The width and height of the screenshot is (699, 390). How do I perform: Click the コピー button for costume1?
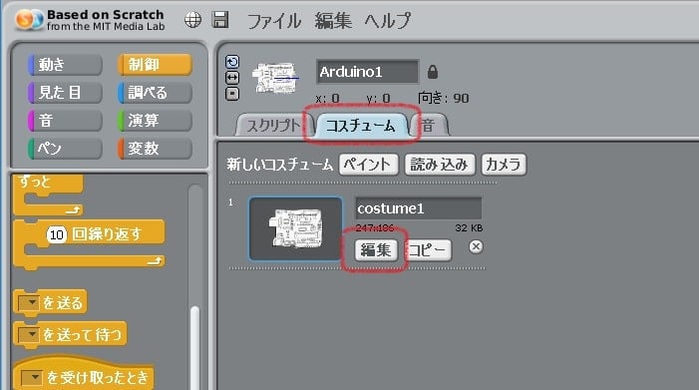tap(428, 250)
